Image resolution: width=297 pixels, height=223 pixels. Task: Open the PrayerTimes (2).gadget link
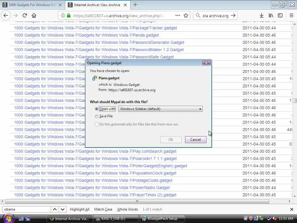(x=95, y=195)
